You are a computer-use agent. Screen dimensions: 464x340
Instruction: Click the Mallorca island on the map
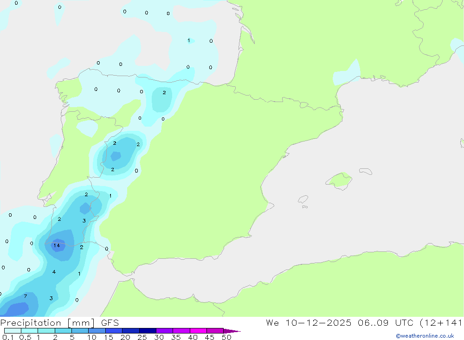pyautogui.click(x=339, y=180)
